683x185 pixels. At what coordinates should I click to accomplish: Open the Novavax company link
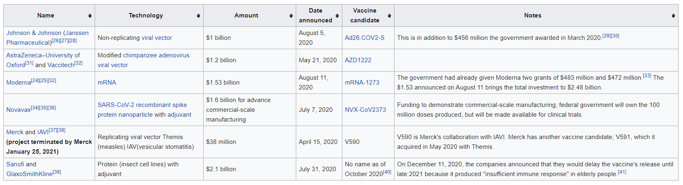[x=18, y=110]
